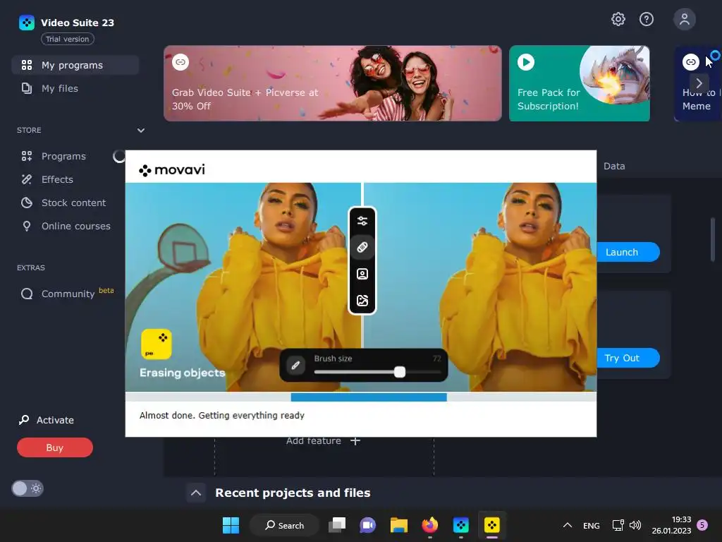Open Effects in the store section
The height and width of the screenshot is (542, 722).
57,179
